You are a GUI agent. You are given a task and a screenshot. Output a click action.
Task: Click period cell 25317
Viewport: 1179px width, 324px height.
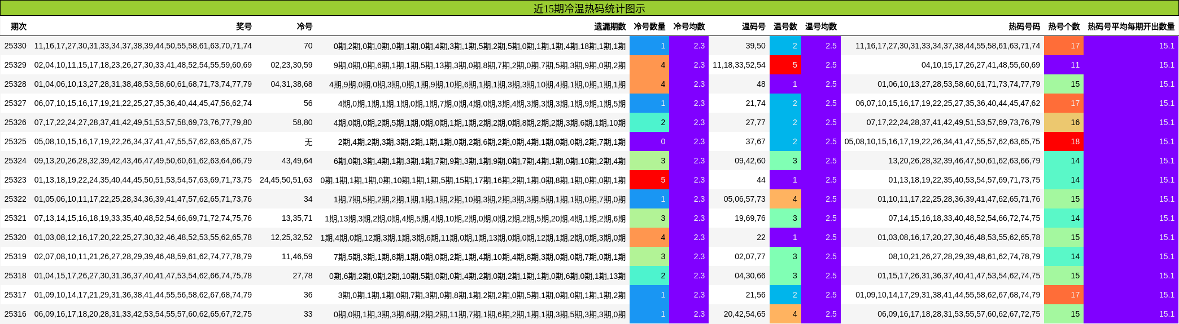[x=15, y=295]
